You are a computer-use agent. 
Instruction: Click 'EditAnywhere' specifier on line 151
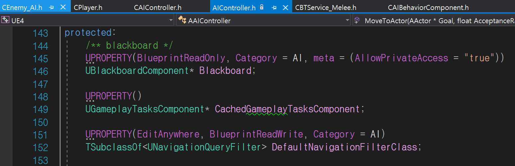point(168,134)
